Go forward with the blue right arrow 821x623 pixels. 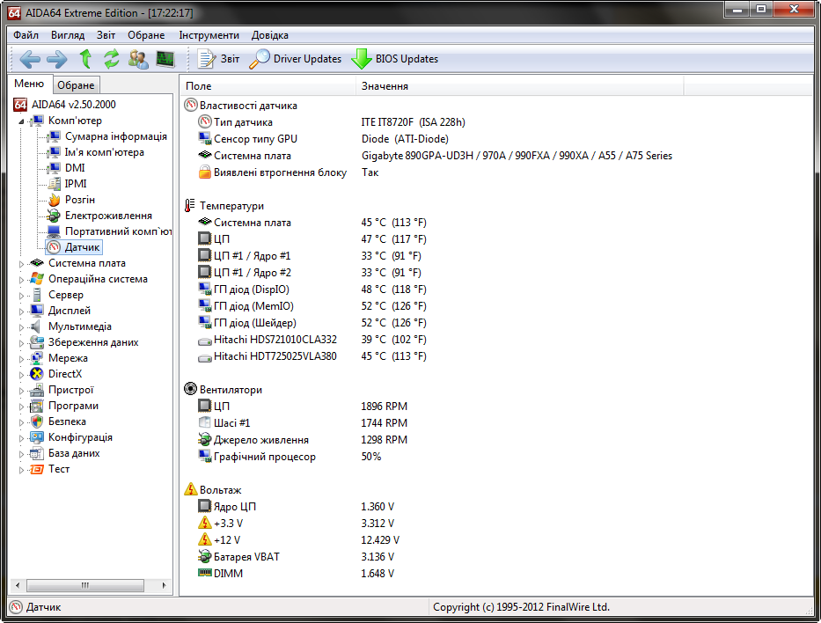point(57,59)
